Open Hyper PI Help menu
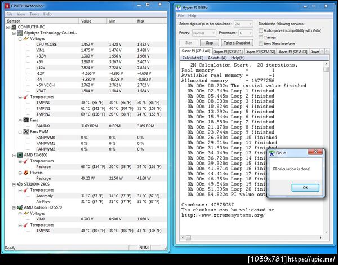This screenshot has width=338, height=265. (192, 16)
